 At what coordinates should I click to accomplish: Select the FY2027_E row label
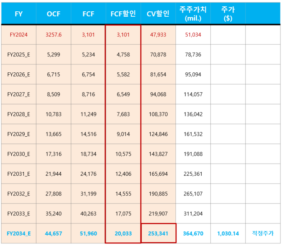pos(19,94)
